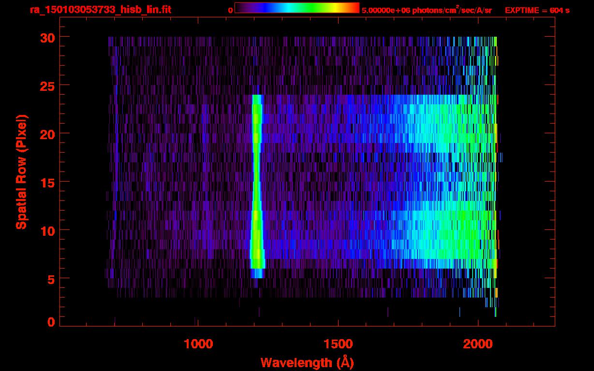
Task: Click the rainbow color scale bar
Action: [x=297, y=8]
